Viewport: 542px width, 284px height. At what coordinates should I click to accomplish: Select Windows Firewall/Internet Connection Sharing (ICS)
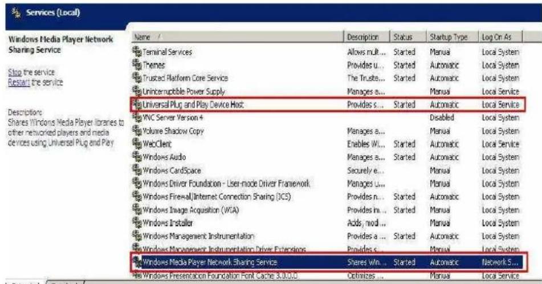tap(217, 197)
